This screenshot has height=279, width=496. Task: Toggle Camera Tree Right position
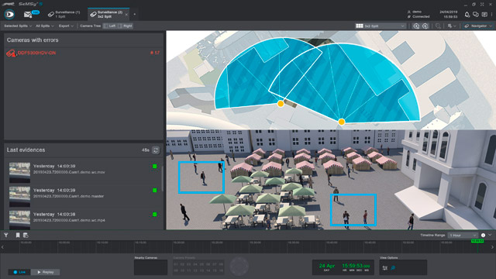coord(126,26)
